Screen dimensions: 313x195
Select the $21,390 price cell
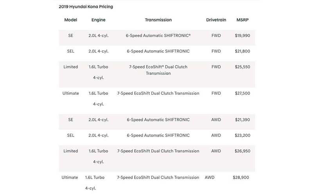pyautogui.click(x=242, y=120)
